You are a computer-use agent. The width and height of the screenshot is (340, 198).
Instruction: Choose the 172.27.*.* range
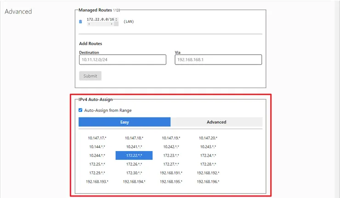[171, 164]
